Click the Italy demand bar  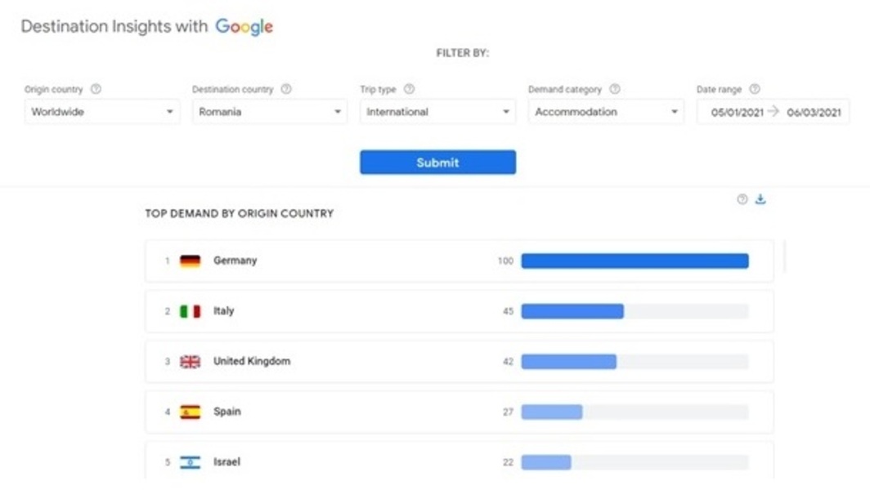click(x=572, y=311)
